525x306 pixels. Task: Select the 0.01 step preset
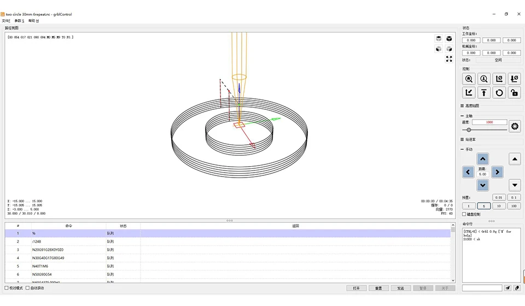tap(499, 197)
